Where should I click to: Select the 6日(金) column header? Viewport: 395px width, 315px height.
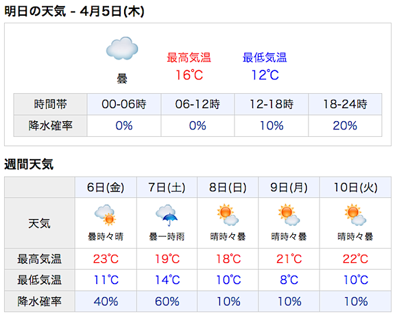click(x=106, y=188)
